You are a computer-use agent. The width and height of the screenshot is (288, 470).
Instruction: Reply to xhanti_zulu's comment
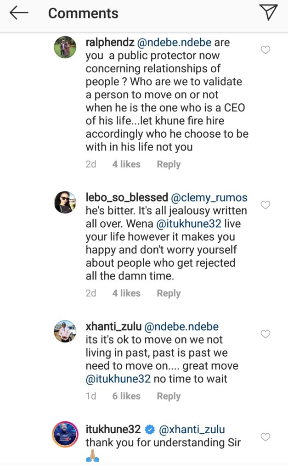169,396
